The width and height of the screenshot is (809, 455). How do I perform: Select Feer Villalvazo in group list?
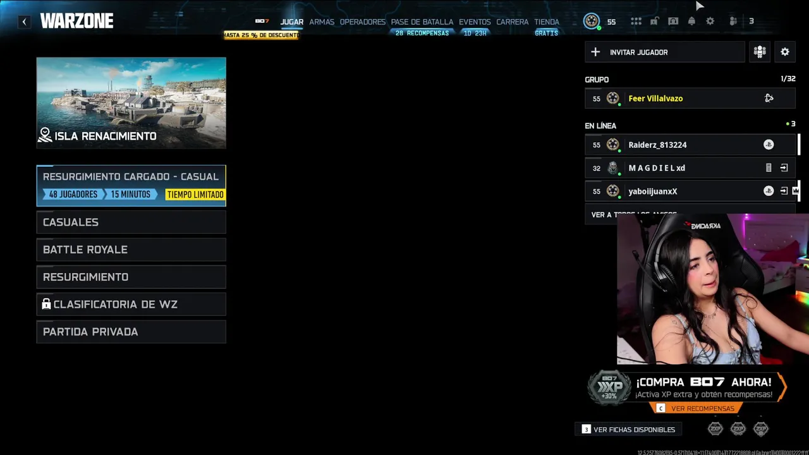690,98
